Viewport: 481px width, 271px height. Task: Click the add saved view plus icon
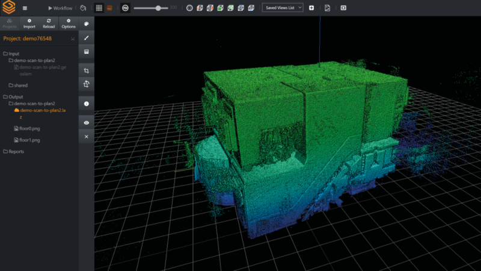(311, 8)
